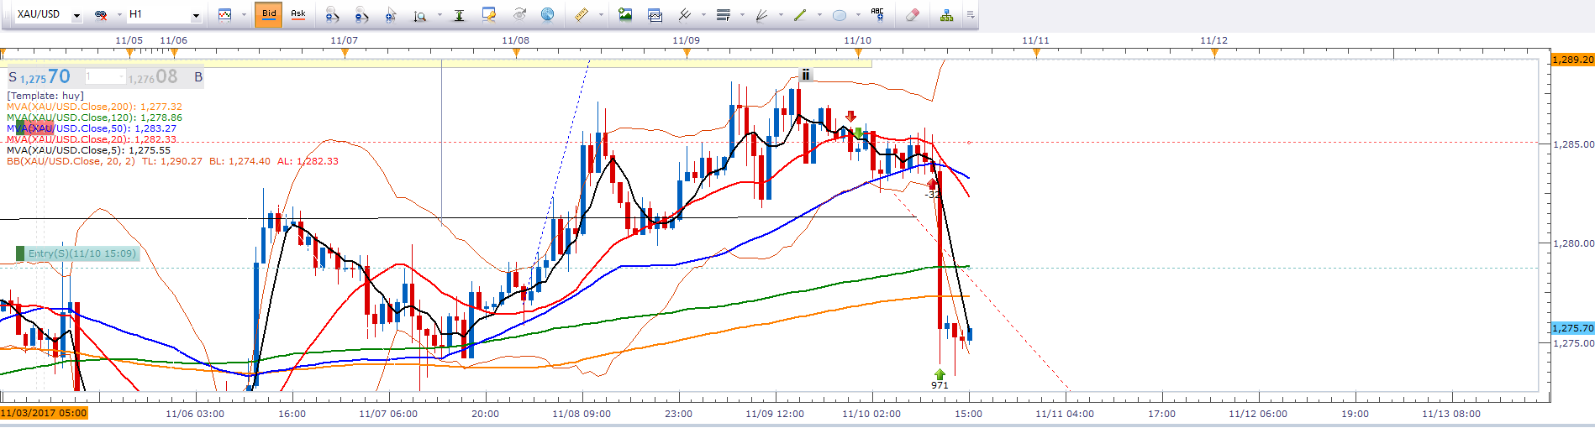Toggle Ask price display
The image size is (1595, 428).
click(298, 14)
